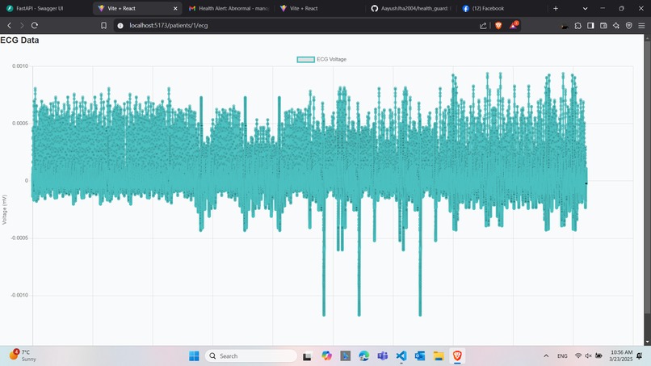Expand the system tray hidden icons chevron
Image resolution: width=651 pixels, height=366 pixels.
[x=546, y=356]
